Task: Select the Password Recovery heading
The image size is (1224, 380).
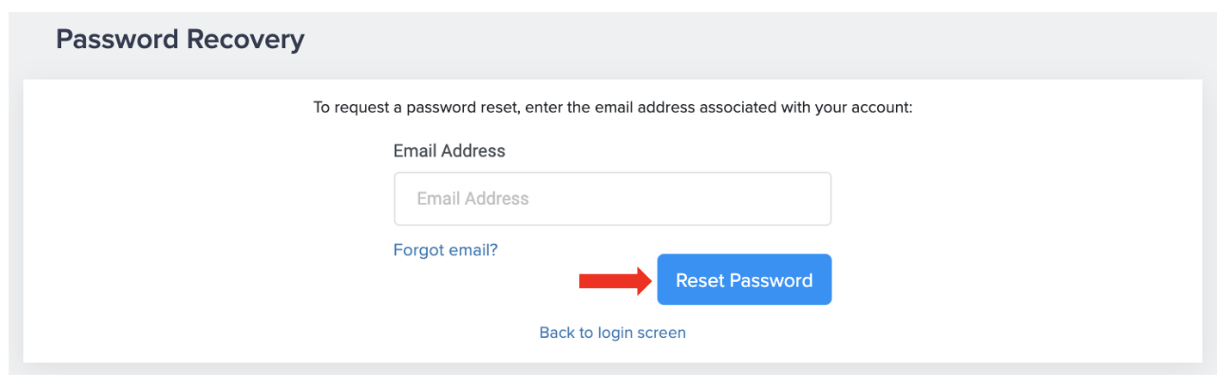Action: coord(180,40)
